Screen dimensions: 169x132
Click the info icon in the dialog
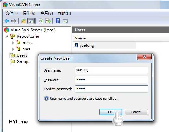[x=46, y=98]
